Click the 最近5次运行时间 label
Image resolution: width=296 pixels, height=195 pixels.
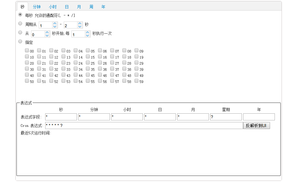tap(36, 133)
